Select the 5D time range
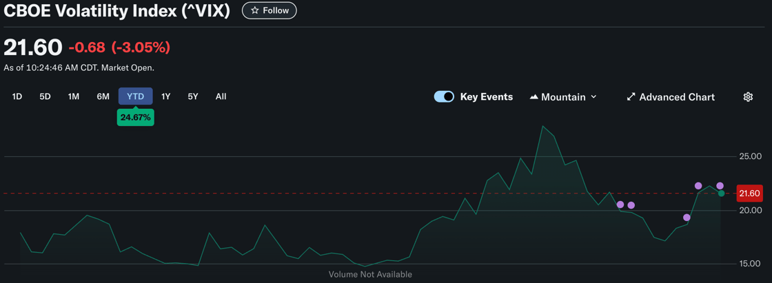Image resolution: width=772 pixels, height=283 pixels. tap(45, 96)
